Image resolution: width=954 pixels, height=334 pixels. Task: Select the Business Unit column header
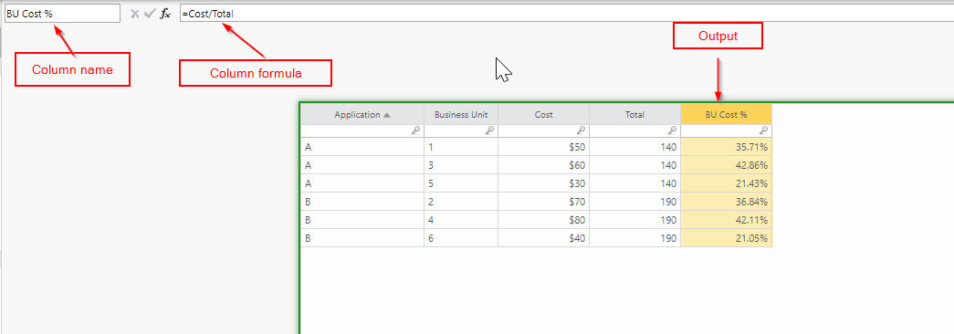pos(461,114)
